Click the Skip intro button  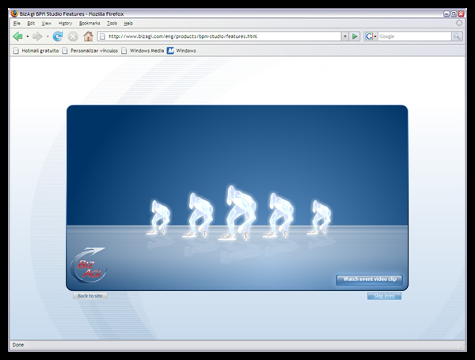click(384, 296)
